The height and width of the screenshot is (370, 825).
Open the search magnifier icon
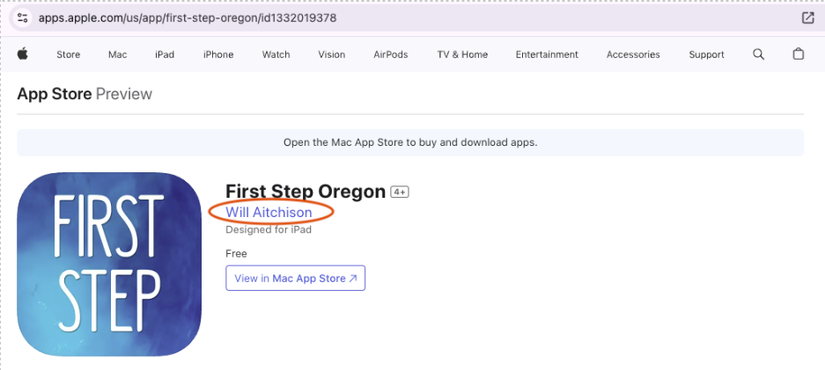click(x=758, y=54)
